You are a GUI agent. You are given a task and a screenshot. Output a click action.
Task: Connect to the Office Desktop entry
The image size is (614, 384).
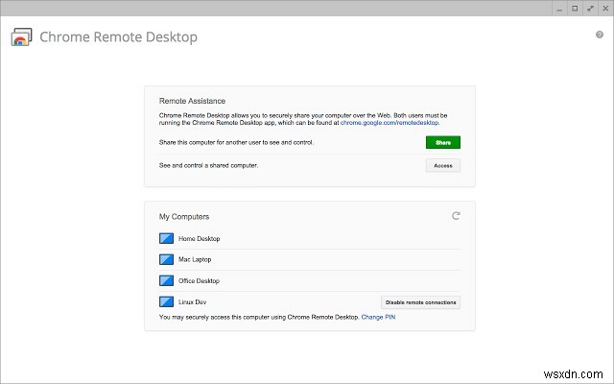click(x=199, y=281)
